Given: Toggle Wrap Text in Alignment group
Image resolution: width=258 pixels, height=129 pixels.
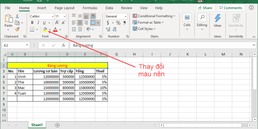Looking at the screenshot, I should click(93, 16).
